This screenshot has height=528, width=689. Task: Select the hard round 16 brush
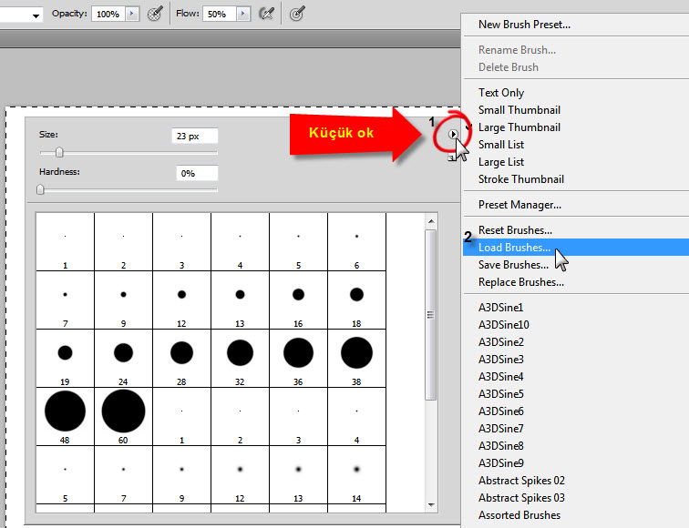298,300
